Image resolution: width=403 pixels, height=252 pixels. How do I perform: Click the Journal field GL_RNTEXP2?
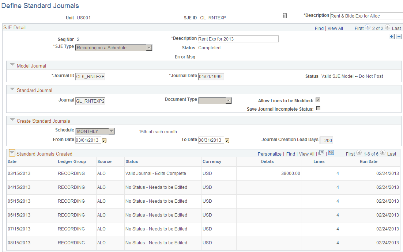coord(90,101)
